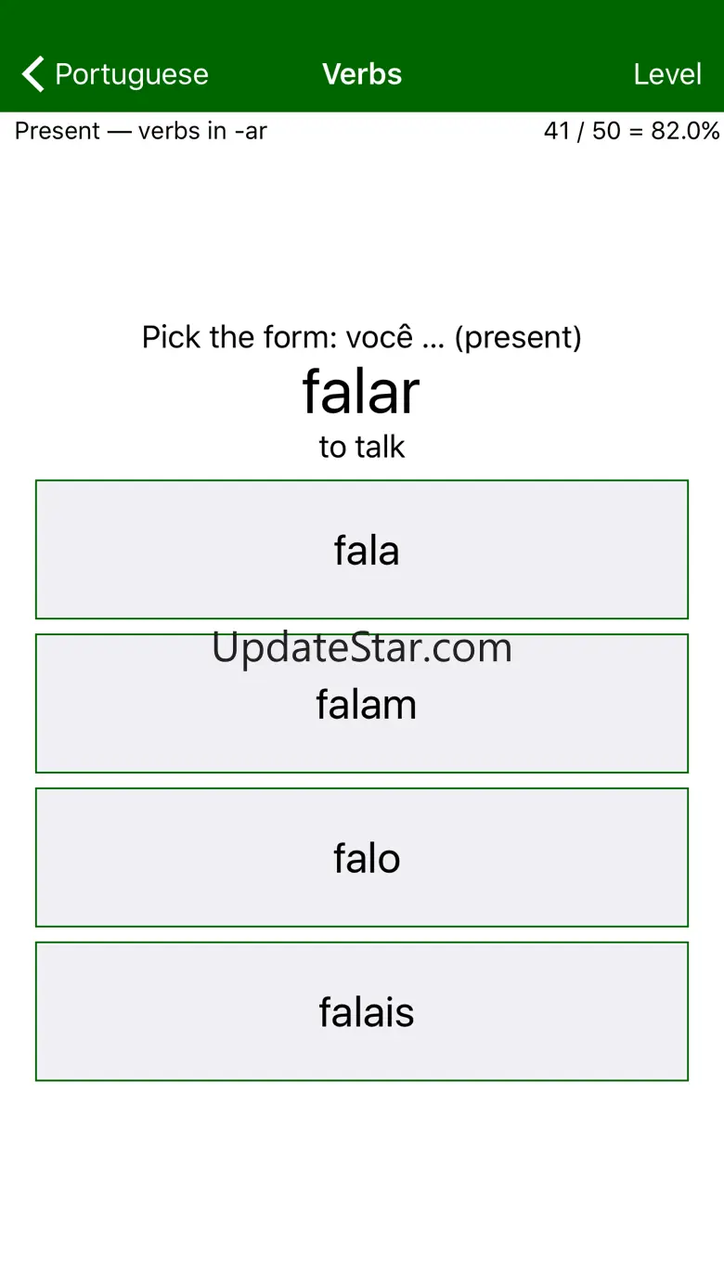Viewport: 724px width, 1288px height.
Task: Tap empty white area below "falais"
Action: [x=362, y=1179]
